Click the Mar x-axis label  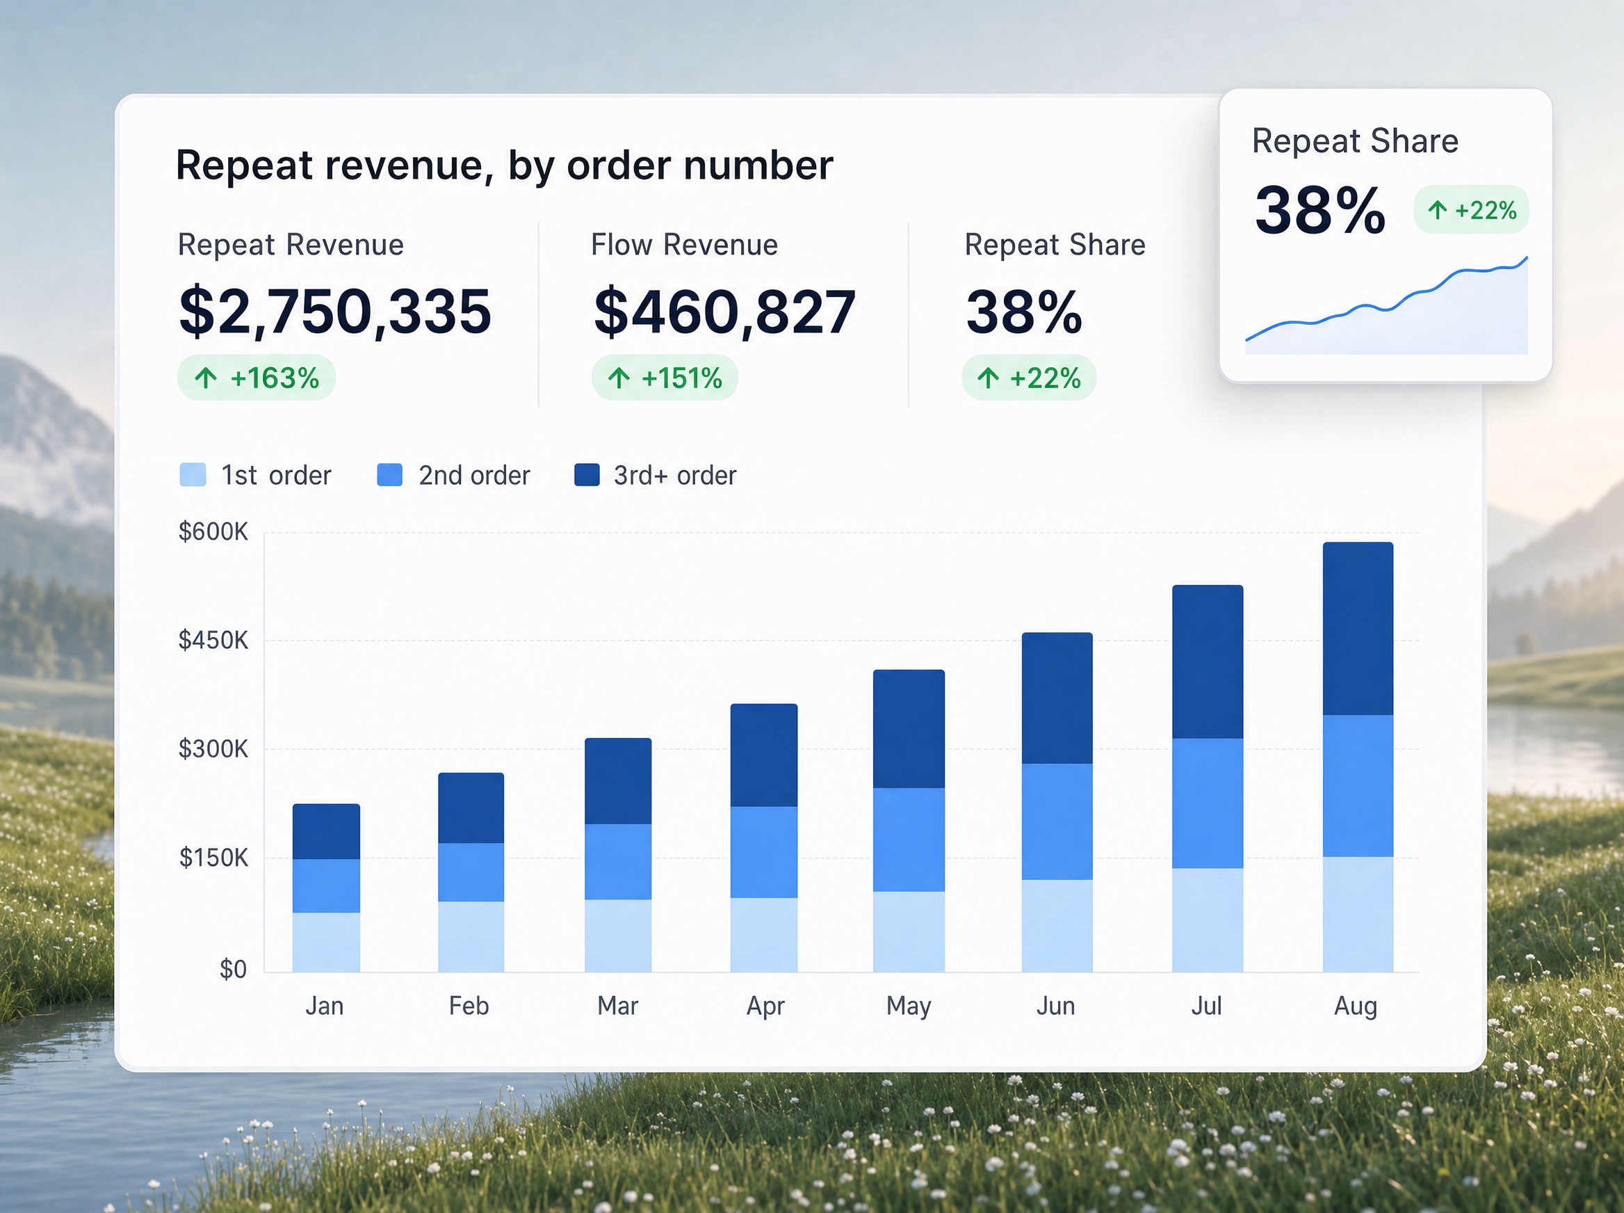pyautogui.click(x=618, y=1005)
